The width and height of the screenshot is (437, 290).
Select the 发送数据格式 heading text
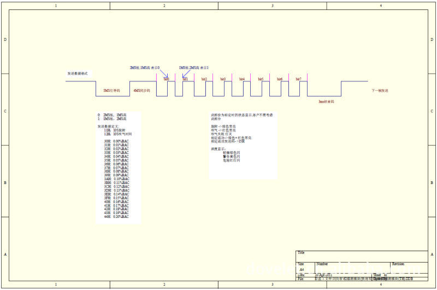pos(78,73)
